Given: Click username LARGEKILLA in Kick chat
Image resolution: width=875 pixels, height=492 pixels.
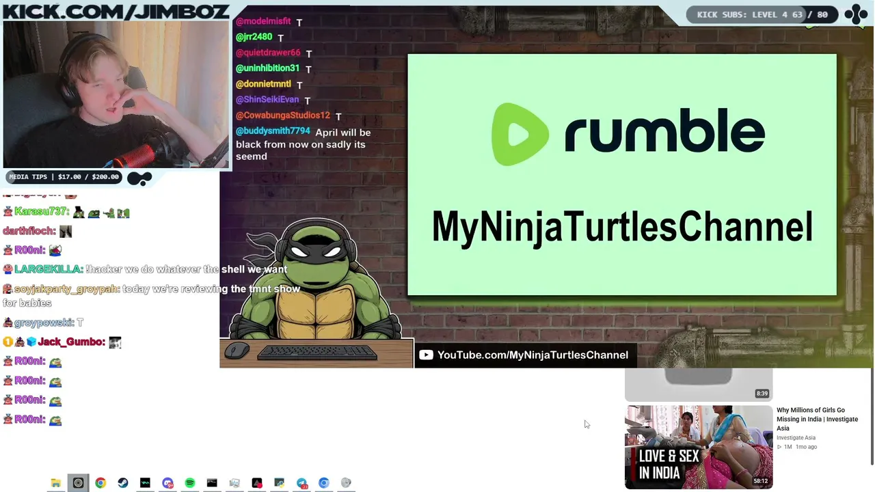Looking at the screenshot, I should pos(49,269).
